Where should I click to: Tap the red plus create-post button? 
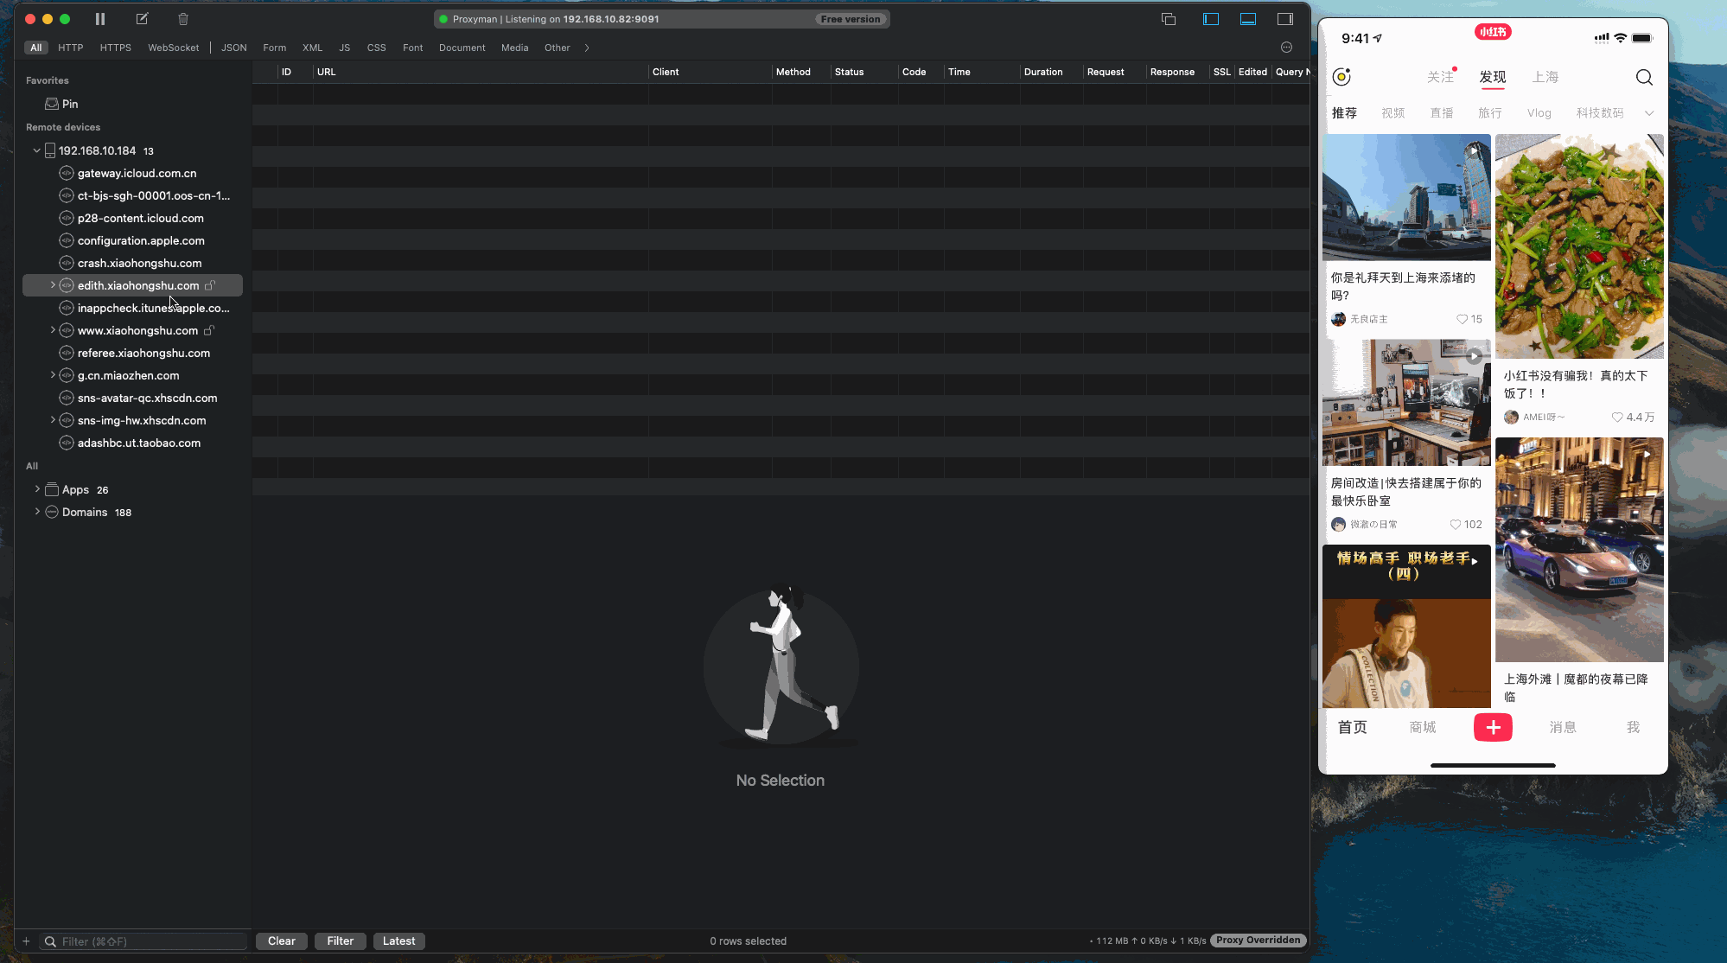[x=1493, y=728]
